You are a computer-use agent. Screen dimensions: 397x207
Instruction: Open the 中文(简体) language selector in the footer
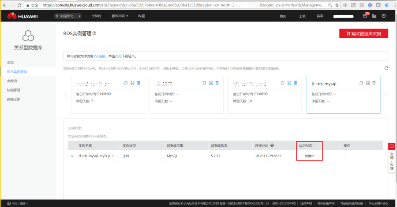coord(17,203)
